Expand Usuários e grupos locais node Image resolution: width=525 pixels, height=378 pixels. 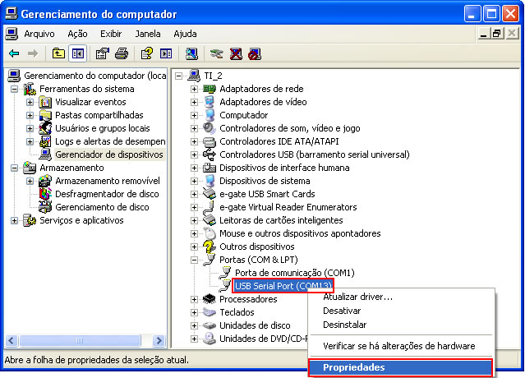[x=30, y=128]
